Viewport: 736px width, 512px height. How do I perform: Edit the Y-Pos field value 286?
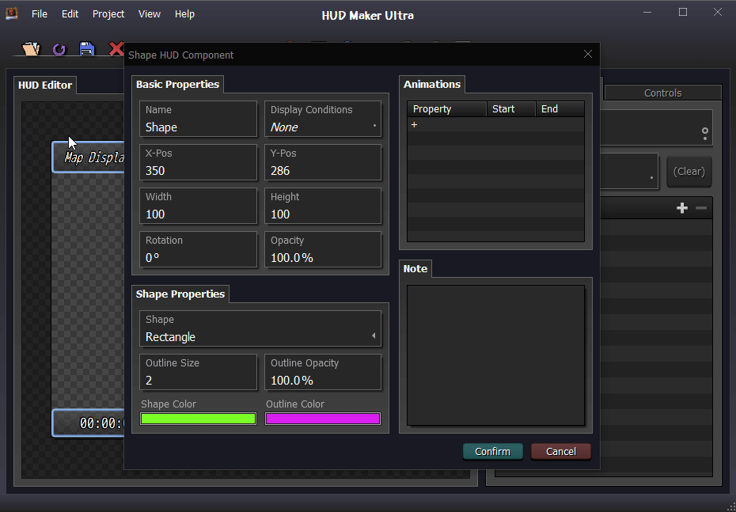[323, 162]
